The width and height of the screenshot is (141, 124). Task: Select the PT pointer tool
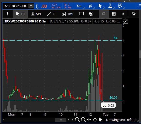pyautogui.click(x=20, y=14)
